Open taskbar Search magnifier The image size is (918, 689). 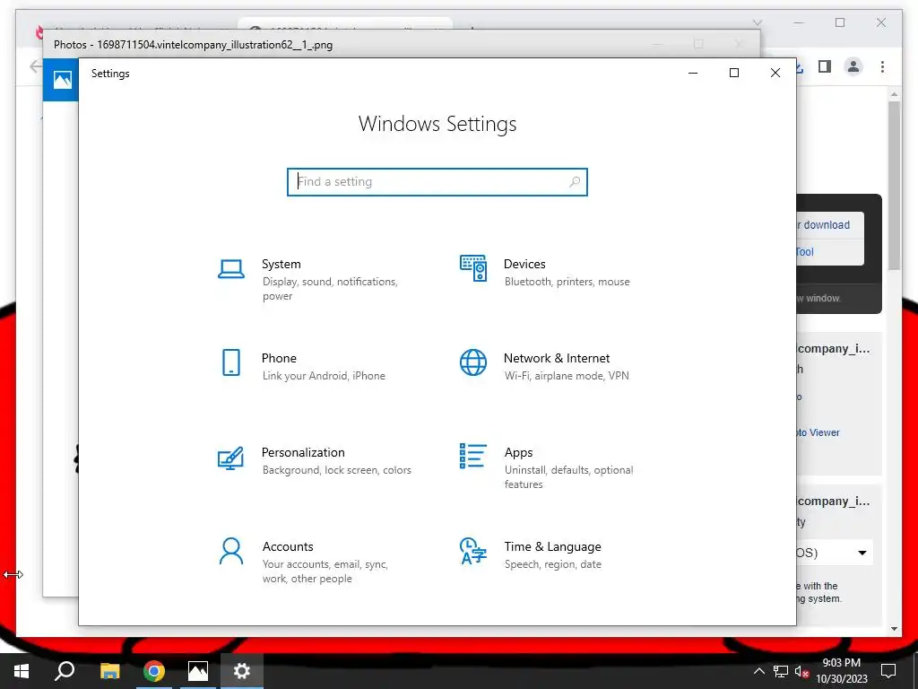point(65,671)
